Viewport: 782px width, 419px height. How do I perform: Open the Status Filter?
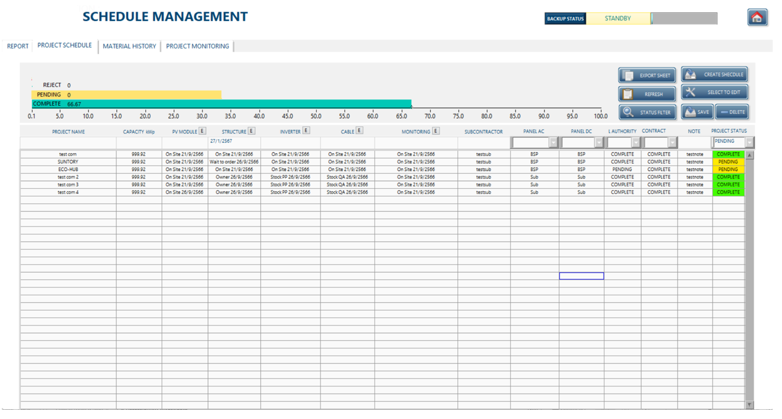pos(647,113)
